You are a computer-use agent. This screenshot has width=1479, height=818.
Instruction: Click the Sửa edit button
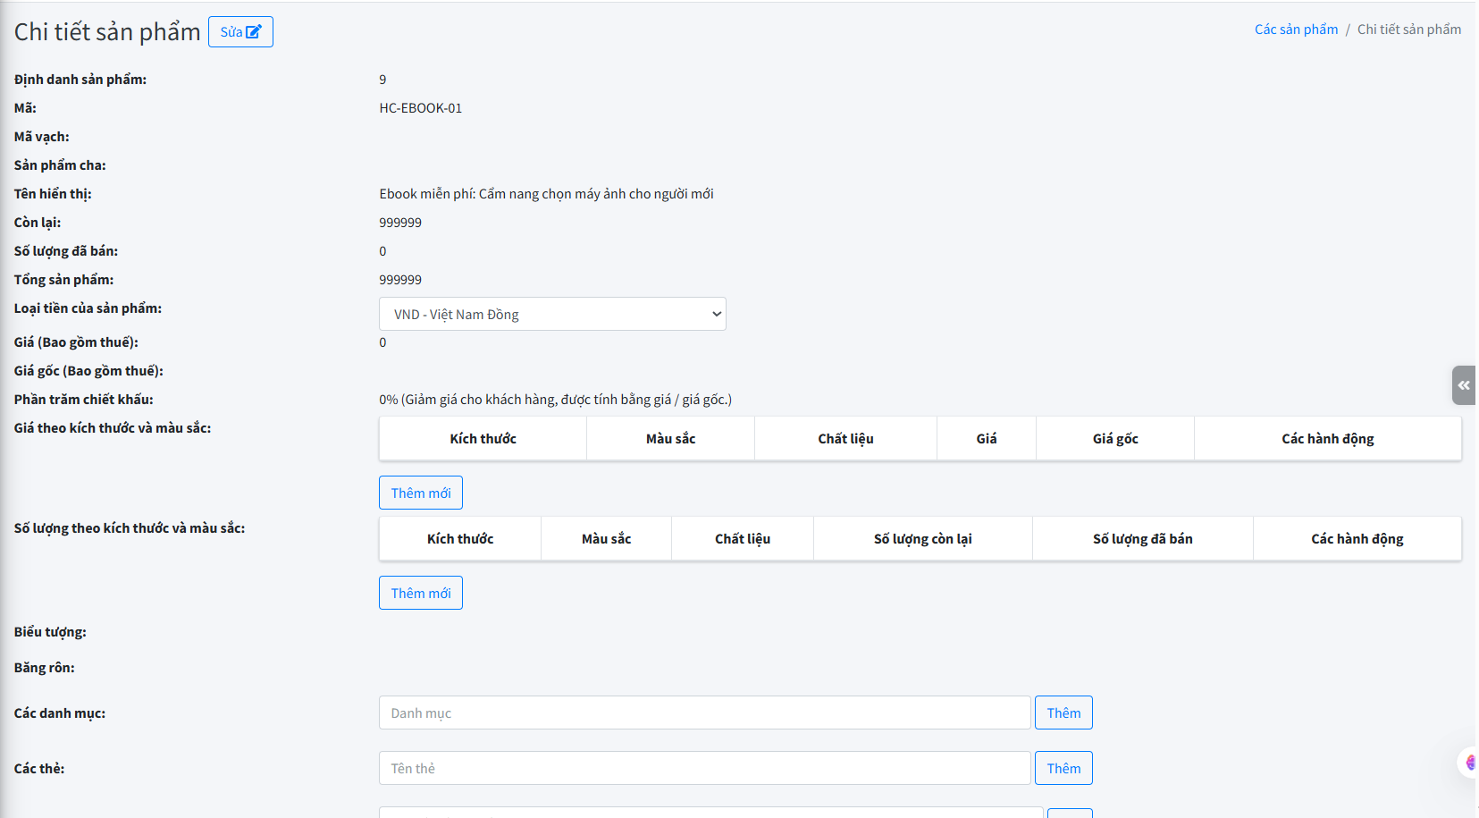point(240,32)
